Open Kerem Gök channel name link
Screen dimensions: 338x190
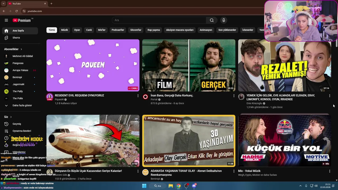61,175
